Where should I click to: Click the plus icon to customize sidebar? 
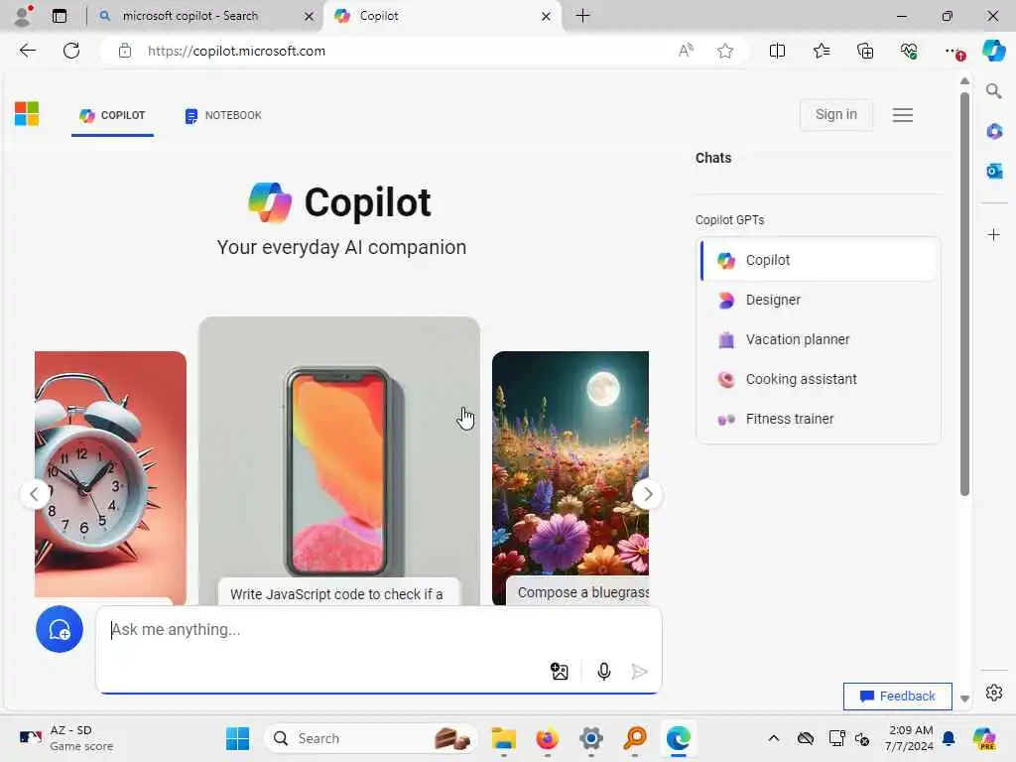(993, 234)
